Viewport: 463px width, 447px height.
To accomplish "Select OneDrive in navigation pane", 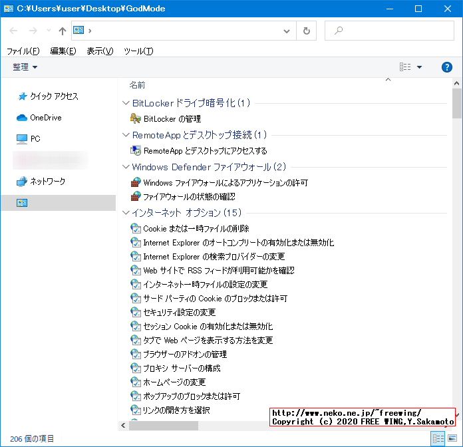I will [x=39, y=118].
